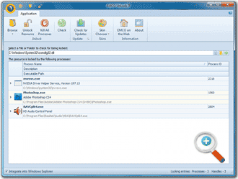The width and height of the screenshot is (238, 179).
Task: Click the RAVCpl64.exe executable path text
Action: tap(55, 116)
